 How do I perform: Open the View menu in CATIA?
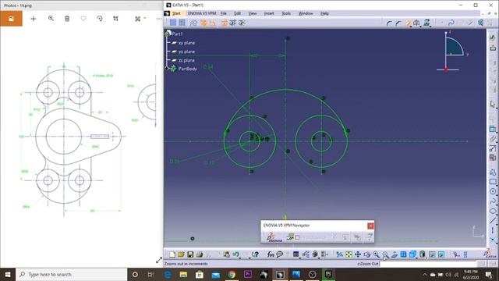pos(253,13)
